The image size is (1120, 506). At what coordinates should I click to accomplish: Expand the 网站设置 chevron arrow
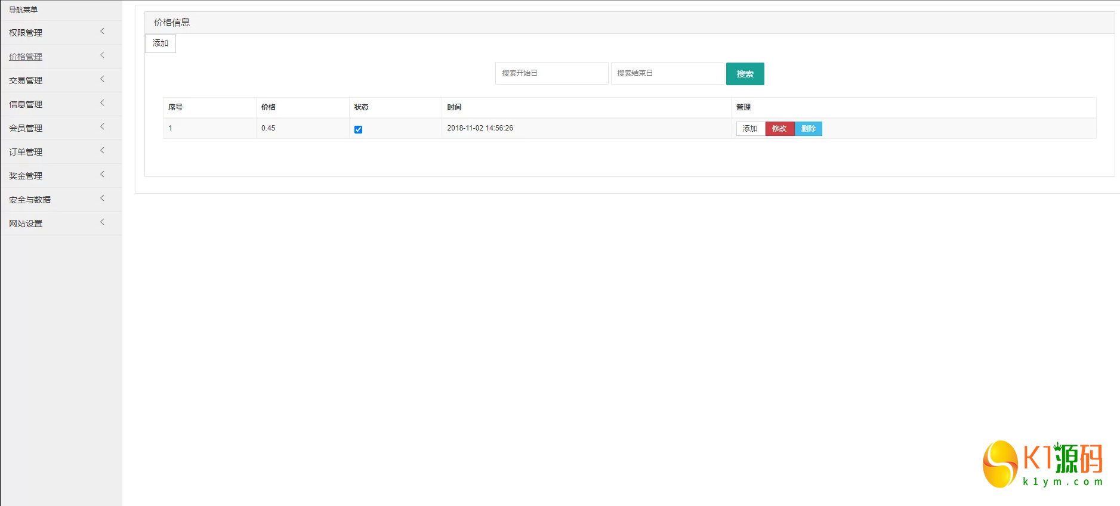pyautogui.click(x=102, y=222)
